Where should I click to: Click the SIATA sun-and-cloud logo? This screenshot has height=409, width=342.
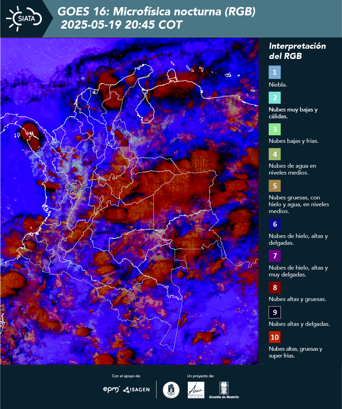click(24, 18)
